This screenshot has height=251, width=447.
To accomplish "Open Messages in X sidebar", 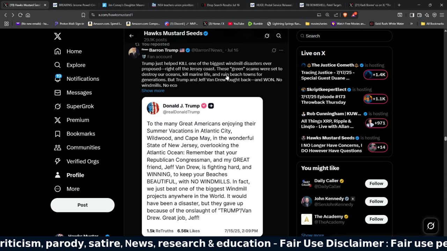I will [73, 92].
